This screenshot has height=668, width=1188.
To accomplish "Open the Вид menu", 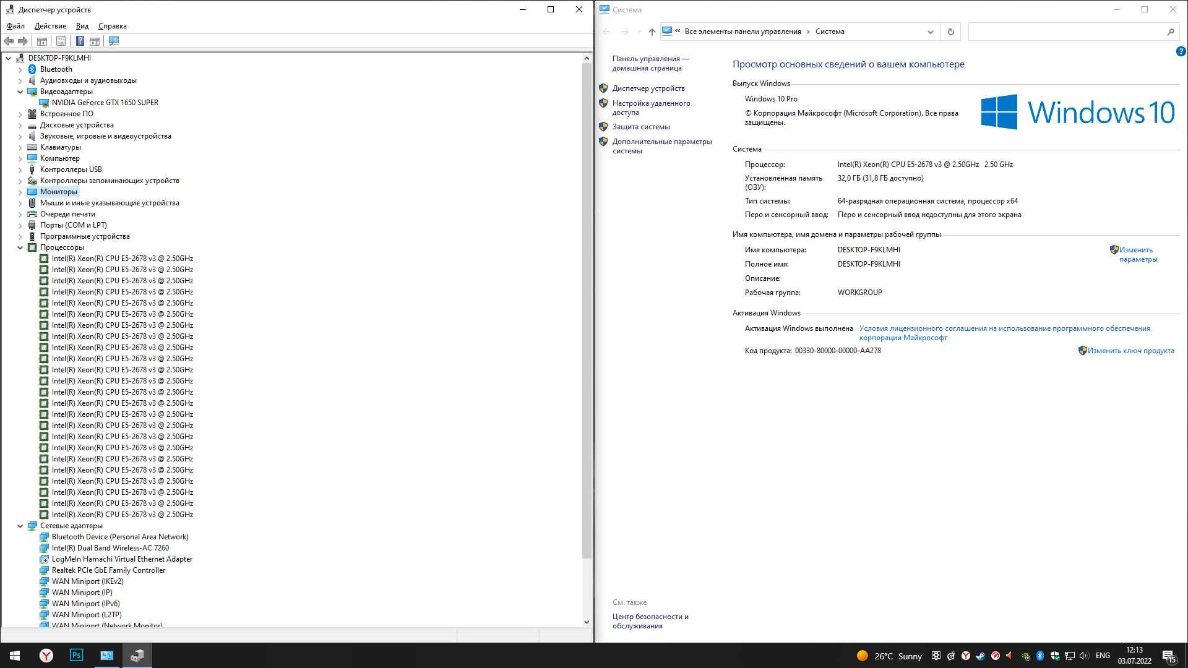I will pos(82,26).
